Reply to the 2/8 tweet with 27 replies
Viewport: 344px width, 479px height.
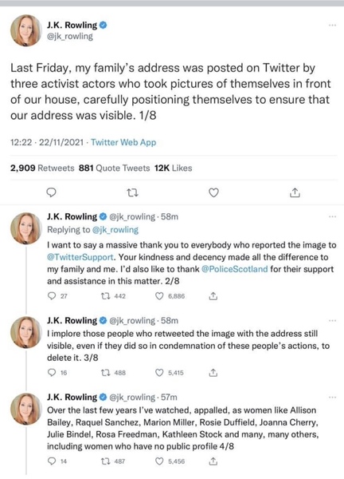(52, 296)
